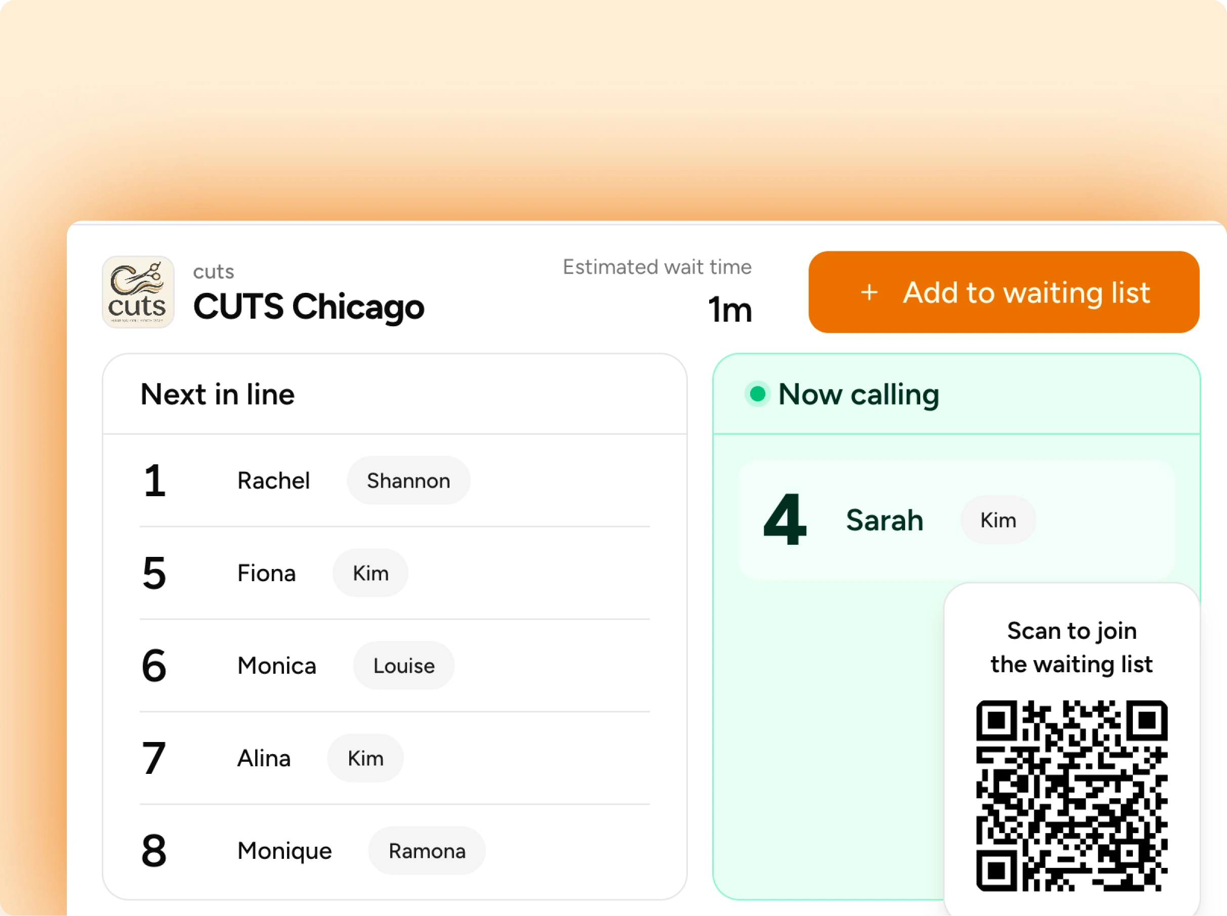Select the CUTS Chicago title

[x=308, y=307]
